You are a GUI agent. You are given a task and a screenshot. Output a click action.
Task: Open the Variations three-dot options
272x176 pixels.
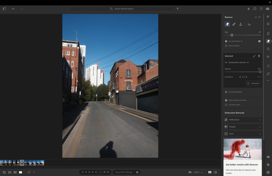[x=259, y=77]
